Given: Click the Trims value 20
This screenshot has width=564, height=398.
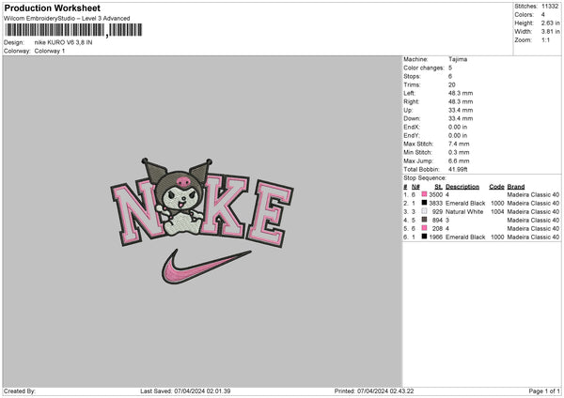Looking at the screenshot, I should coord(452,84).
